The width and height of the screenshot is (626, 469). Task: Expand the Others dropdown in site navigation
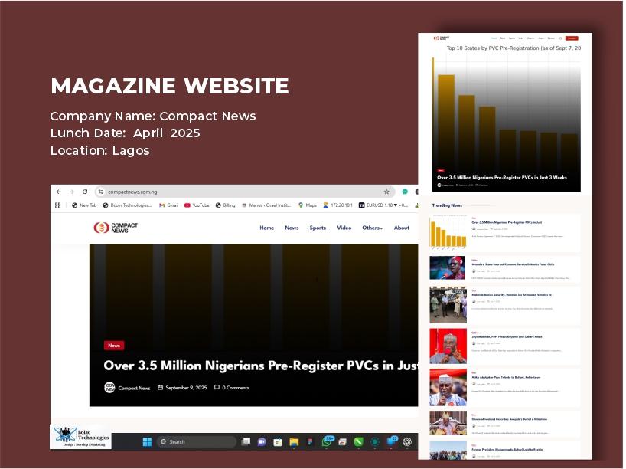373,228
